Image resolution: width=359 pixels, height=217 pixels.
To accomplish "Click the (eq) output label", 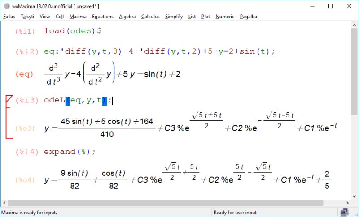I will [24, 74].
